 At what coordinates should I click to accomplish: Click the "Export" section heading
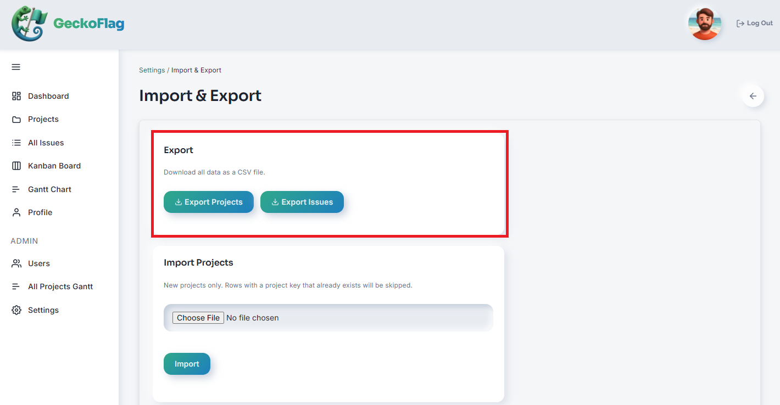pyautogui.click(x=179, y=150)
